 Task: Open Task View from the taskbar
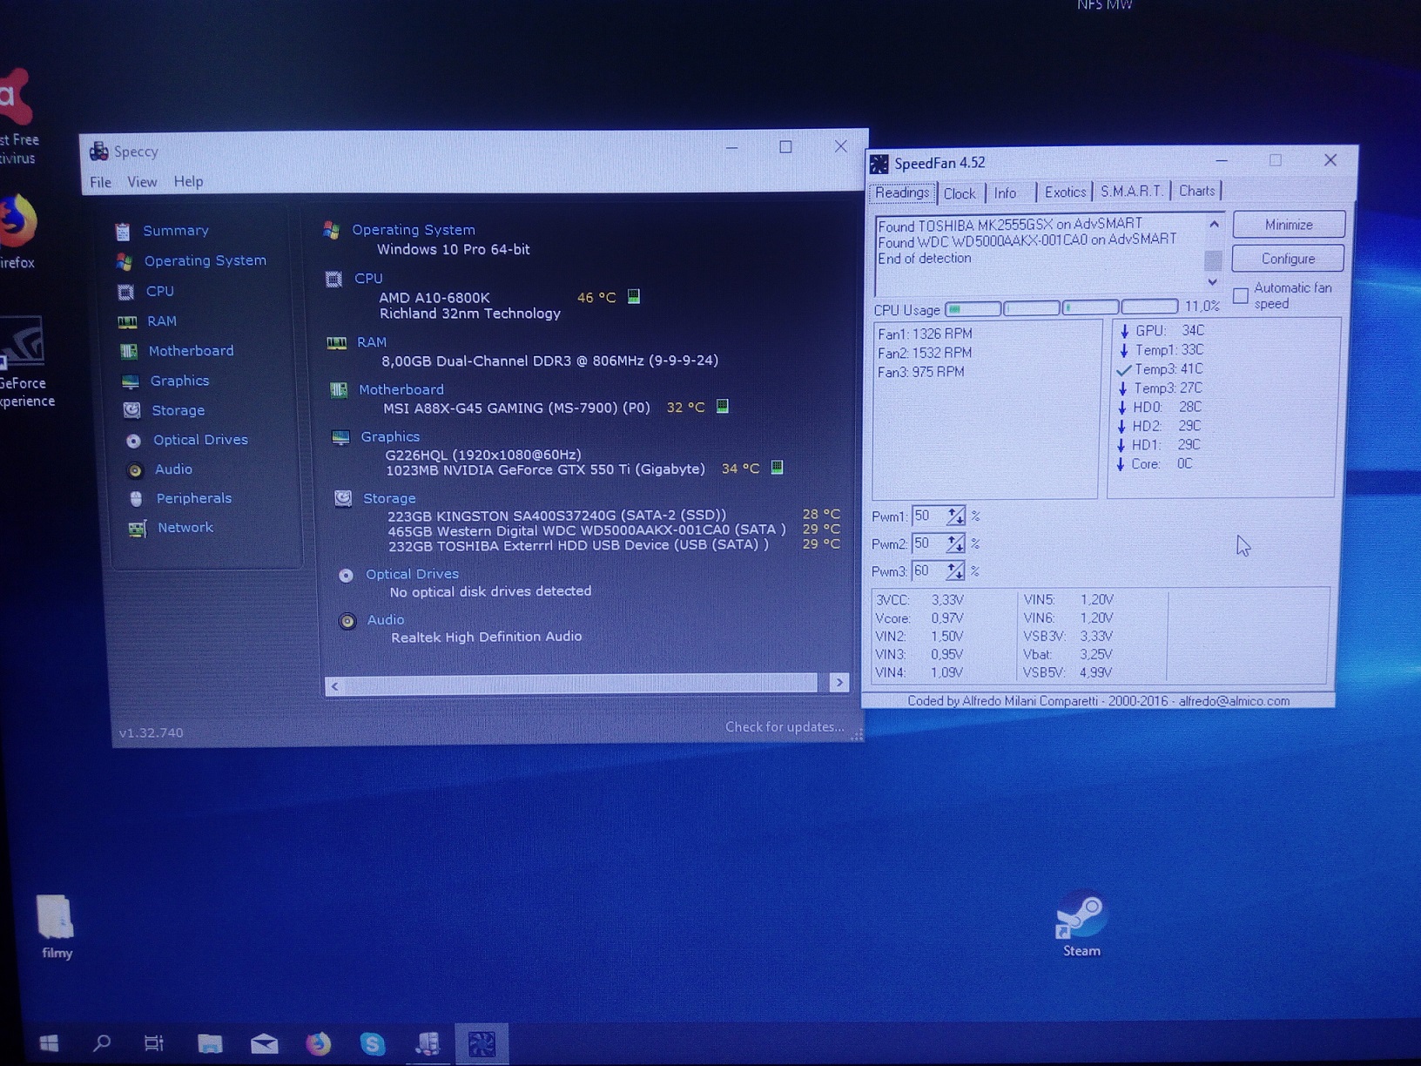(x=154, y=1042)
